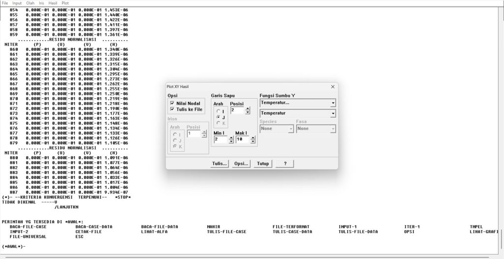Screen dimensions: 504x259
Task: Increase the Mak I stepper value
Action: 253,138
